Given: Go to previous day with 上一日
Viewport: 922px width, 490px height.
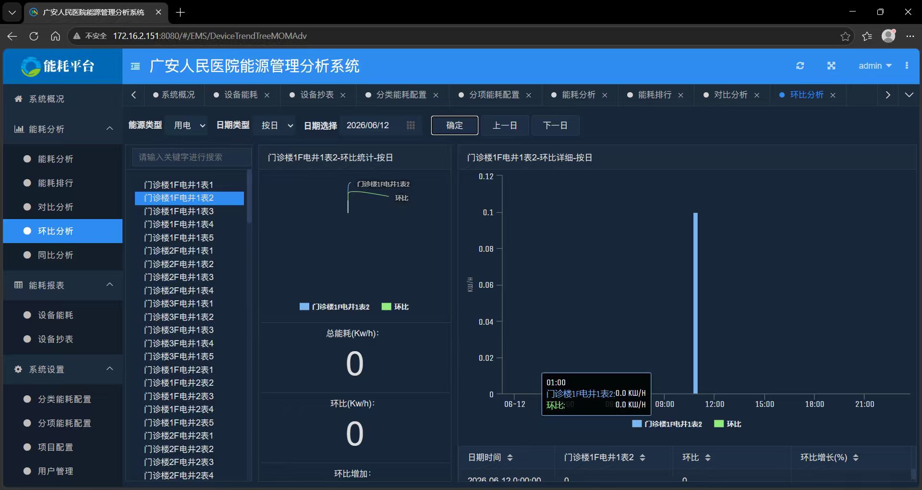Looking at the screenshot, I should [505, 125].
